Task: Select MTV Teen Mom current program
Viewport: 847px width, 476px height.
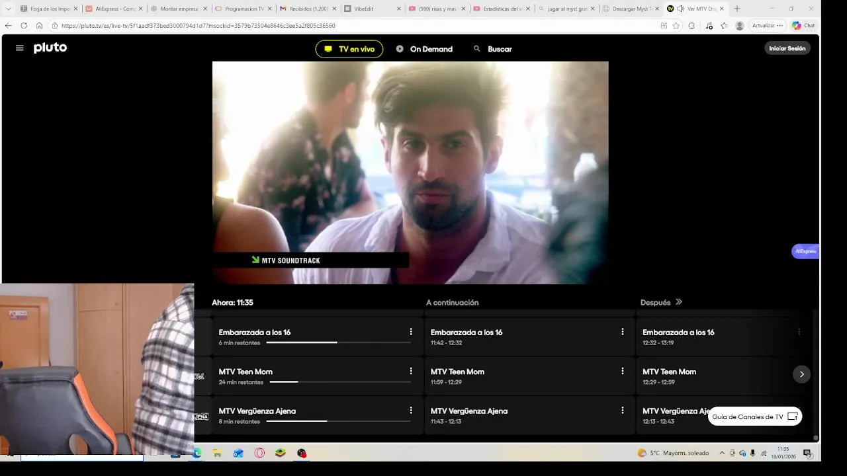Action: tap(317, 376)
